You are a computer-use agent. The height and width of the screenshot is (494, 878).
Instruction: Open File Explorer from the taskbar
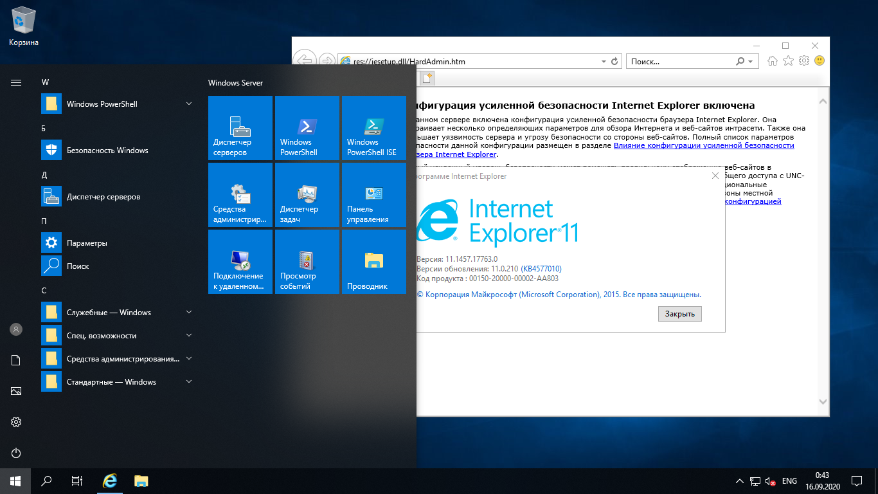point(141,481)
